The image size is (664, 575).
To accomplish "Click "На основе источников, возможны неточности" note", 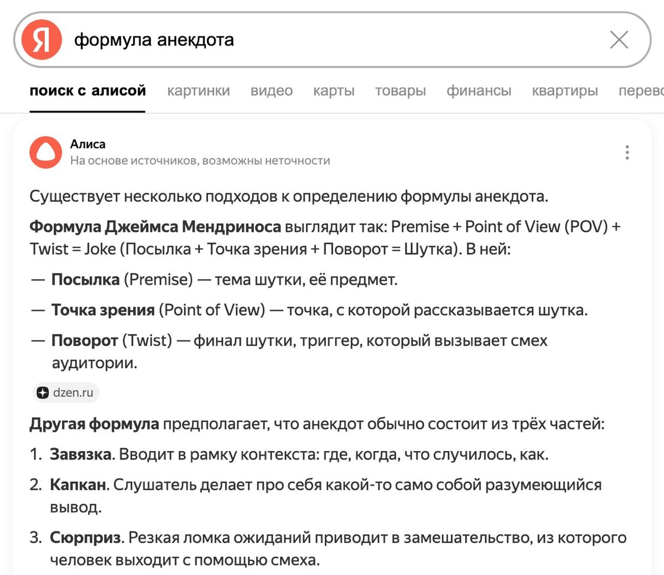I will (x=200, y=161).
